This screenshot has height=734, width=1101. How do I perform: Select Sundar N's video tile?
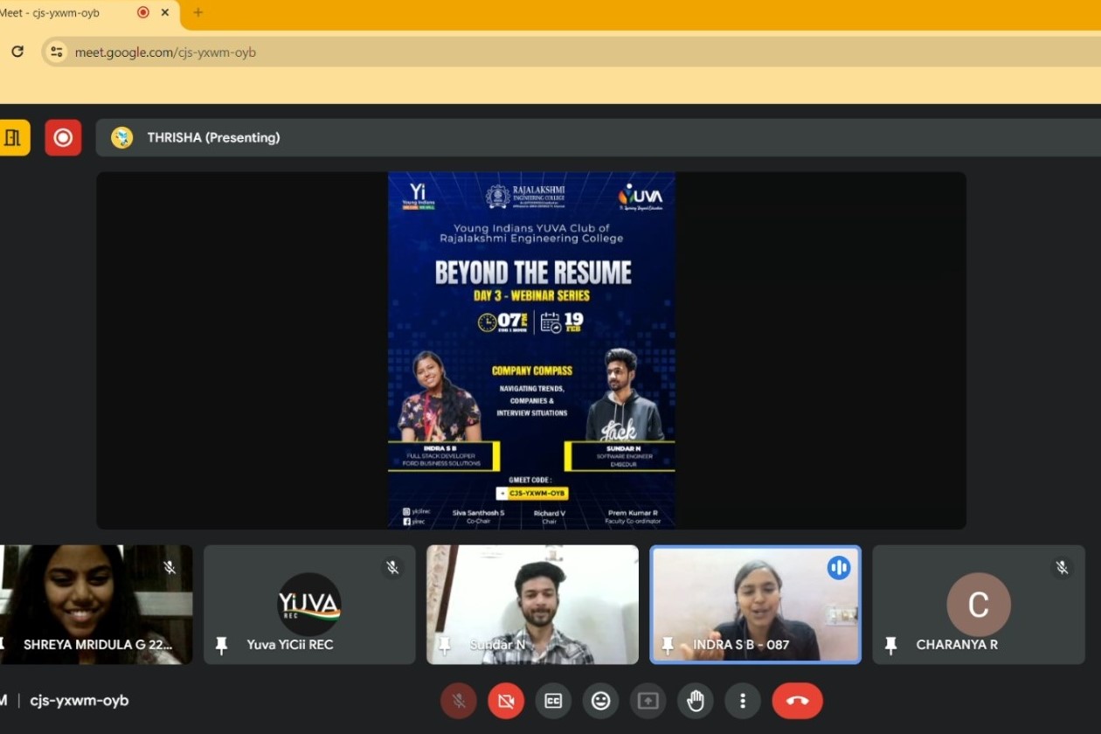click(x=532, y=605)
